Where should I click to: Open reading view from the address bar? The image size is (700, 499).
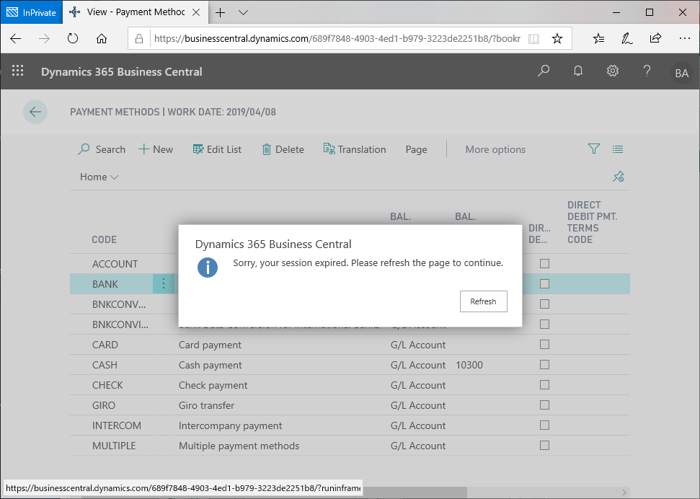(533, 39)
